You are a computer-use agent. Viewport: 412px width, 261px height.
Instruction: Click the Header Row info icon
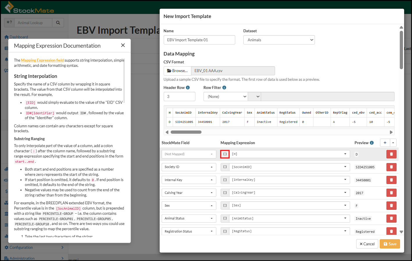(188, 87)
